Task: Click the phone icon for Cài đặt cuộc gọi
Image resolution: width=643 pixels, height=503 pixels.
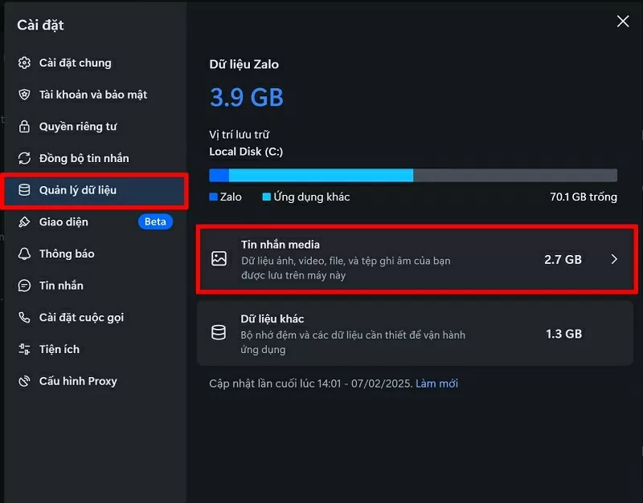Action: pyautogui.click(x=24, y=318)
